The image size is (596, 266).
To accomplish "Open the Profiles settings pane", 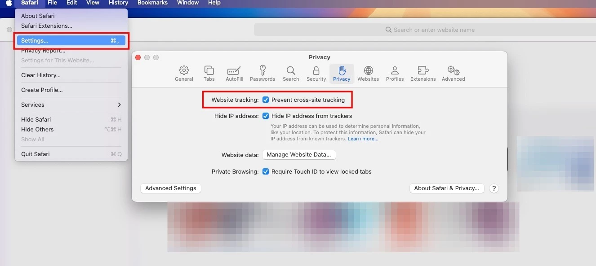I will pos(395,74).
